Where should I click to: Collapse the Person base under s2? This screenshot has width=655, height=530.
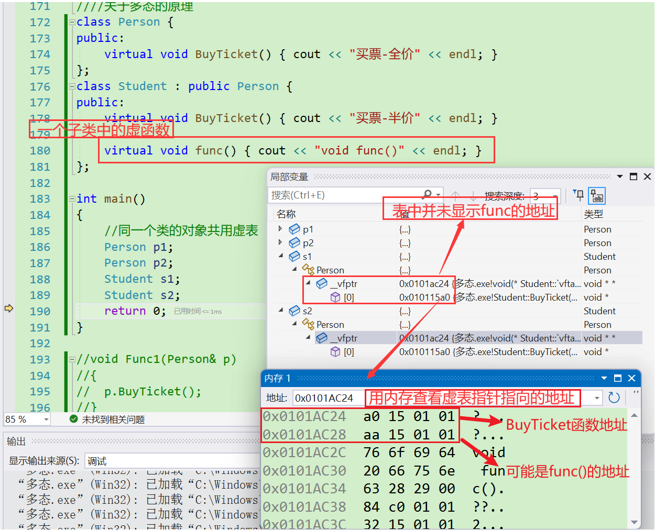coord(294,324)
